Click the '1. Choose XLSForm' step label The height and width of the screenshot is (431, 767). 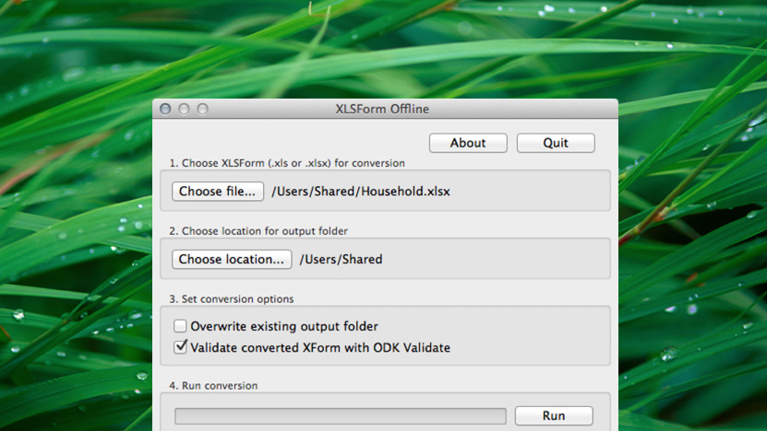point(287,163)
